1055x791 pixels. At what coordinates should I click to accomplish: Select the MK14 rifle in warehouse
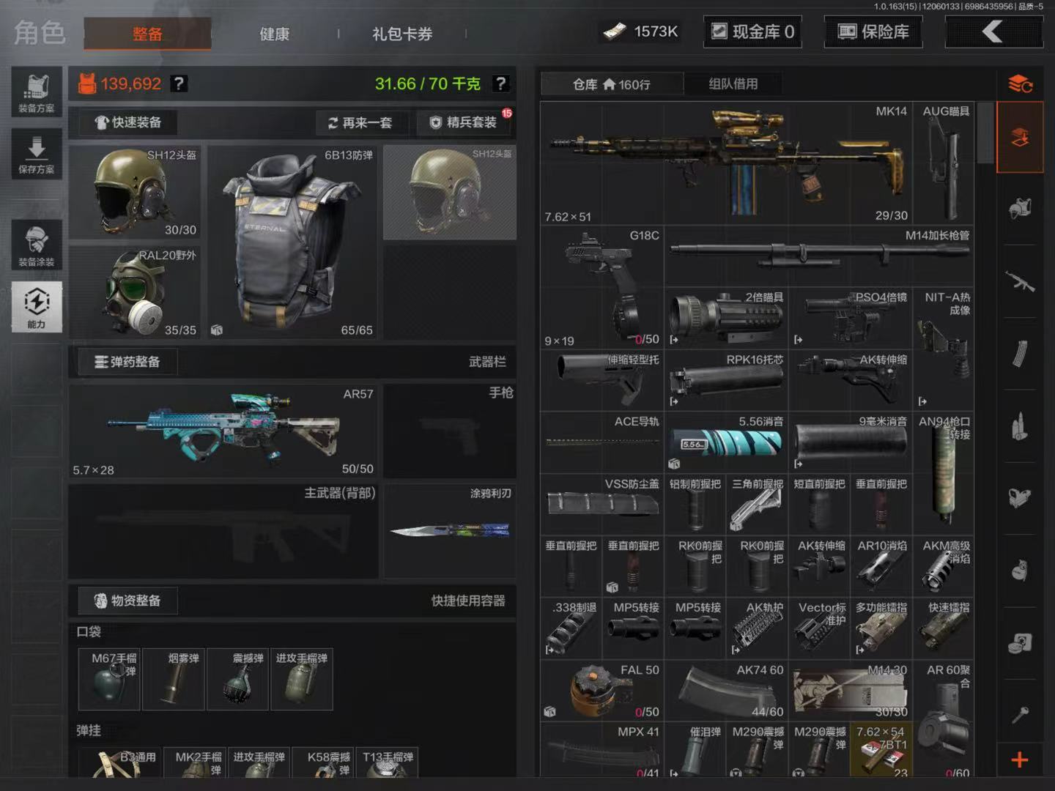(x=725, y=163)
